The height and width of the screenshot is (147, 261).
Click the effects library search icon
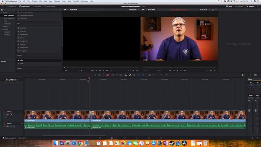click(x=61, y=10)
